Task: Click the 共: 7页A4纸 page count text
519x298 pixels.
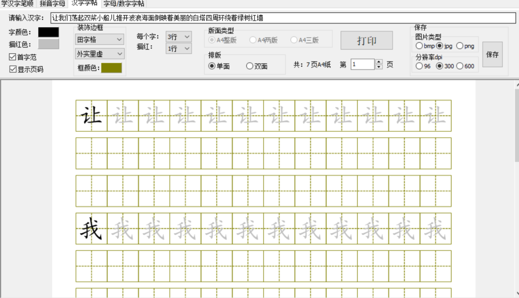Action: pos(312,65)
